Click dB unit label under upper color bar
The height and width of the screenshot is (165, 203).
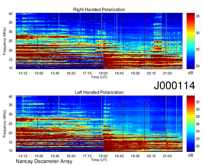click(x=190, y=73)
